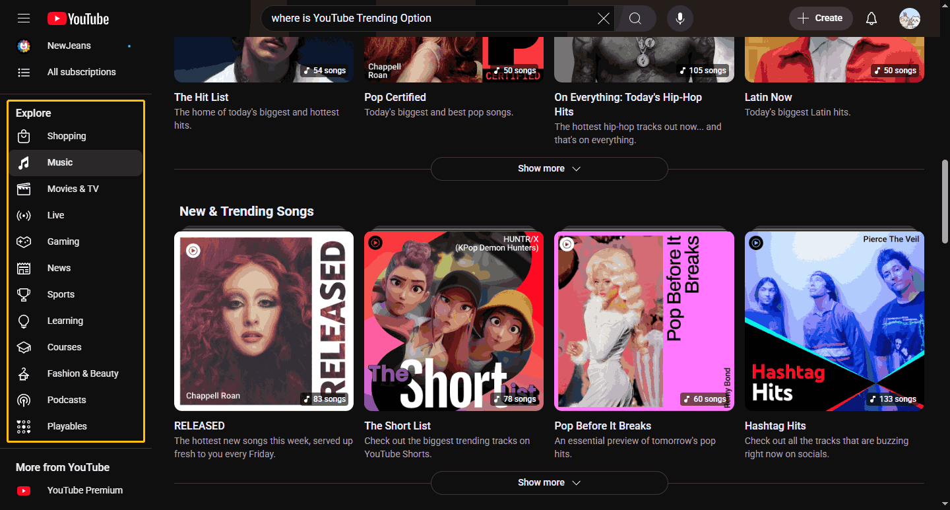Click the Fashion & Beauty icon
Screen dimensions: 950x510
[x=24, y=373]
